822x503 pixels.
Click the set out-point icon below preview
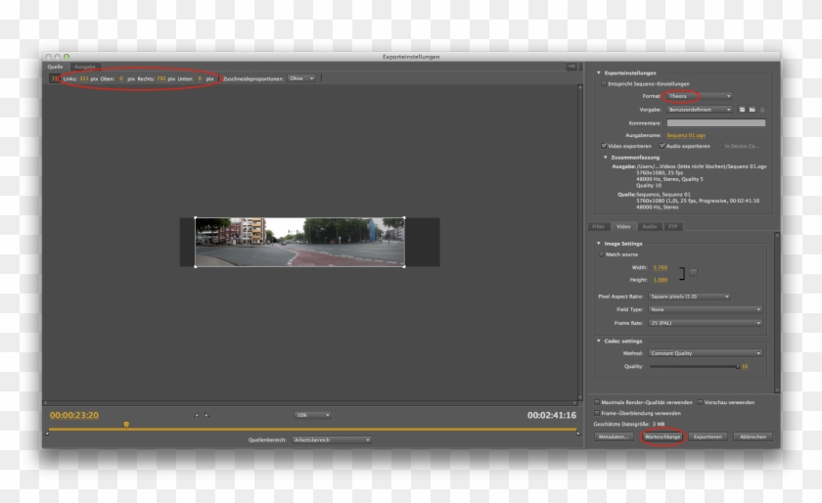click(206, 415)
